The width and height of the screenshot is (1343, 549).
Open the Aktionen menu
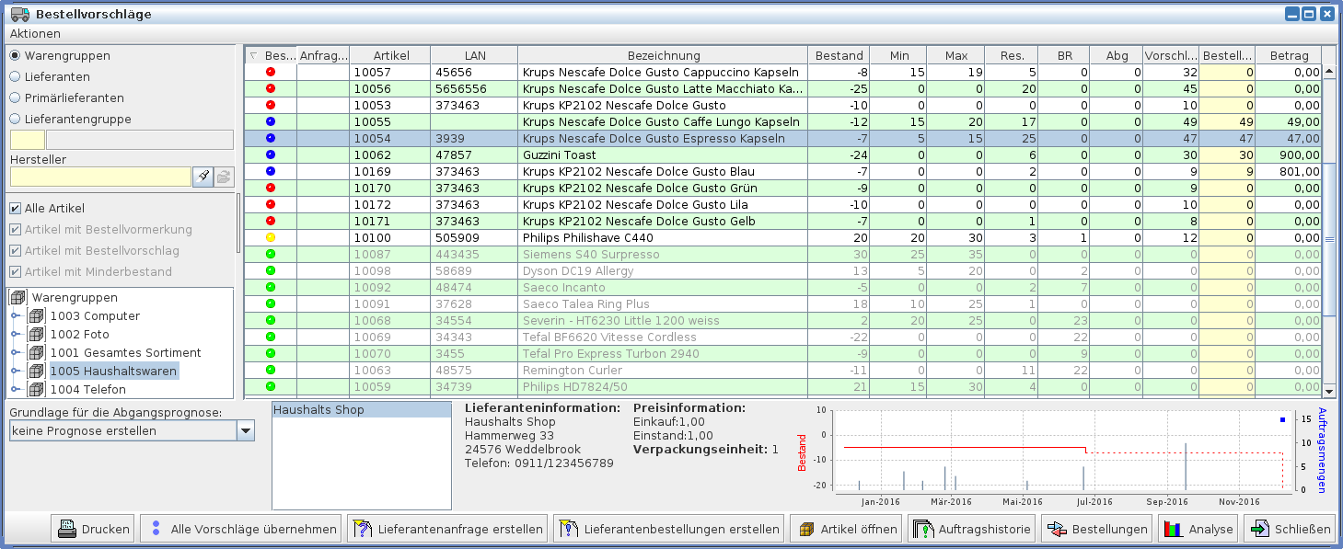35,33
